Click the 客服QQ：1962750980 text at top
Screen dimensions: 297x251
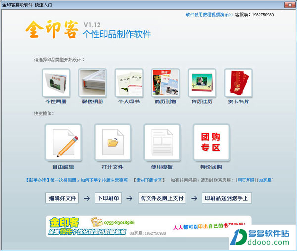tap(254, 15)
